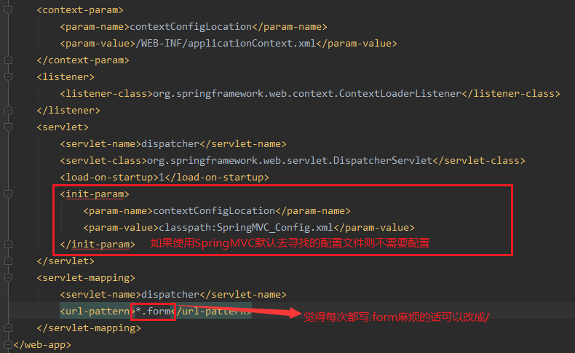Collapse the opening servlet tag block

click(x=8, y=127)
